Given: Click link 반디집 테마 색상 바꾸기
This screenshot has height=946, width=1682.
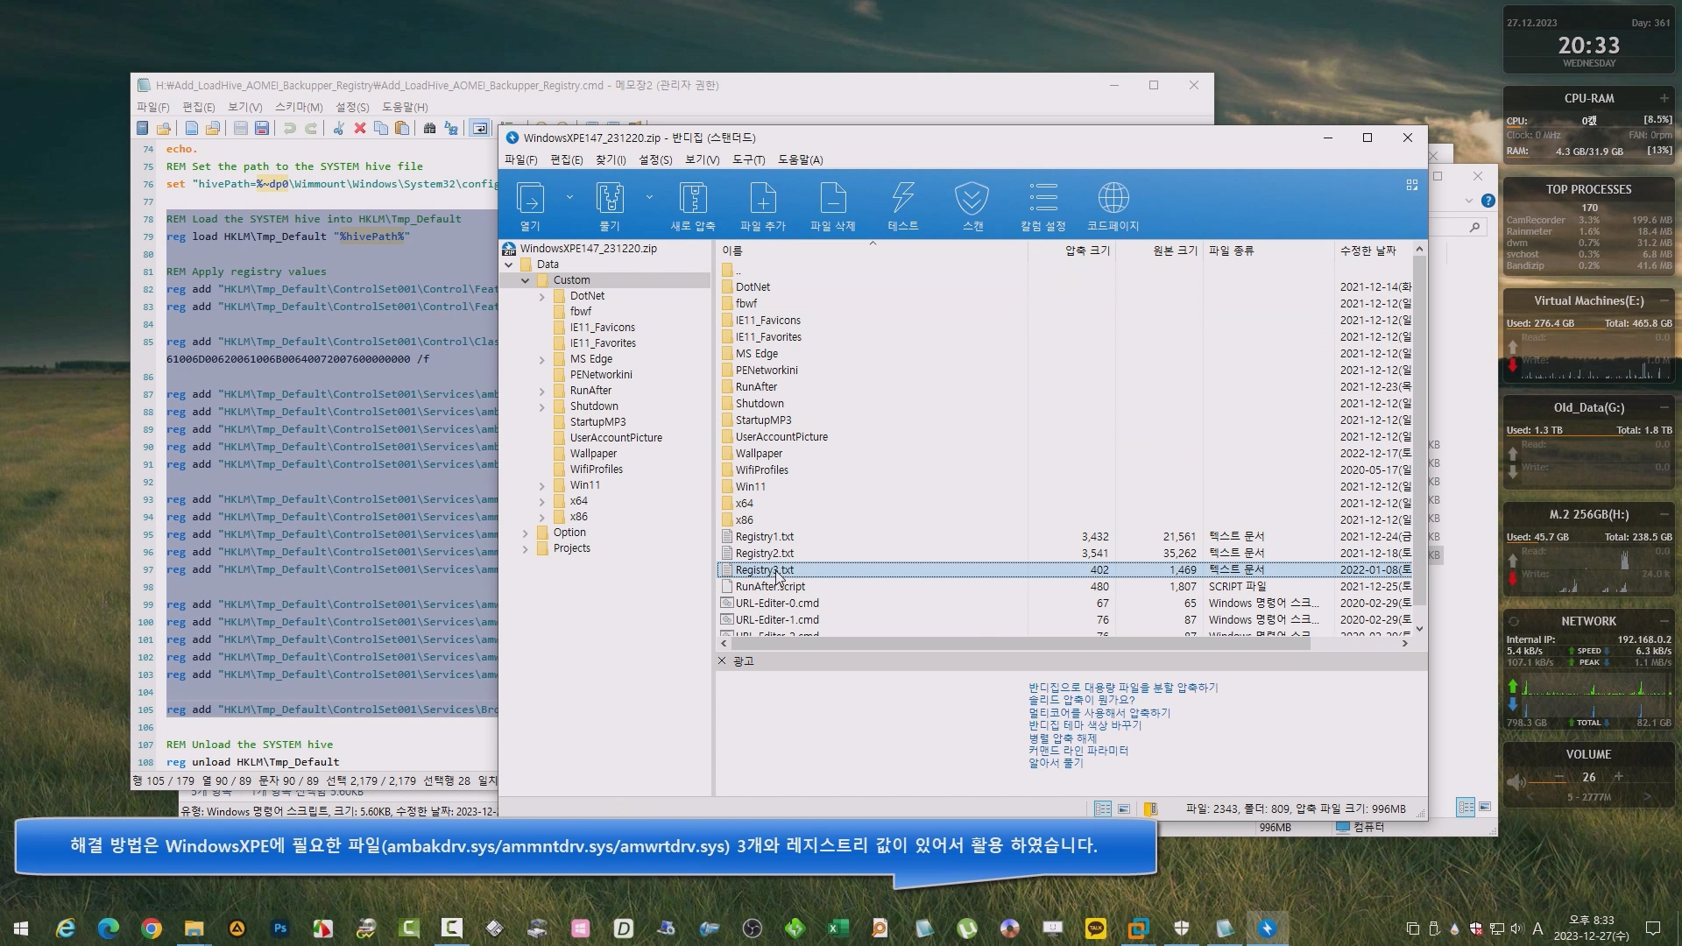Looking at the screenshot, I should click(1085, 725).
